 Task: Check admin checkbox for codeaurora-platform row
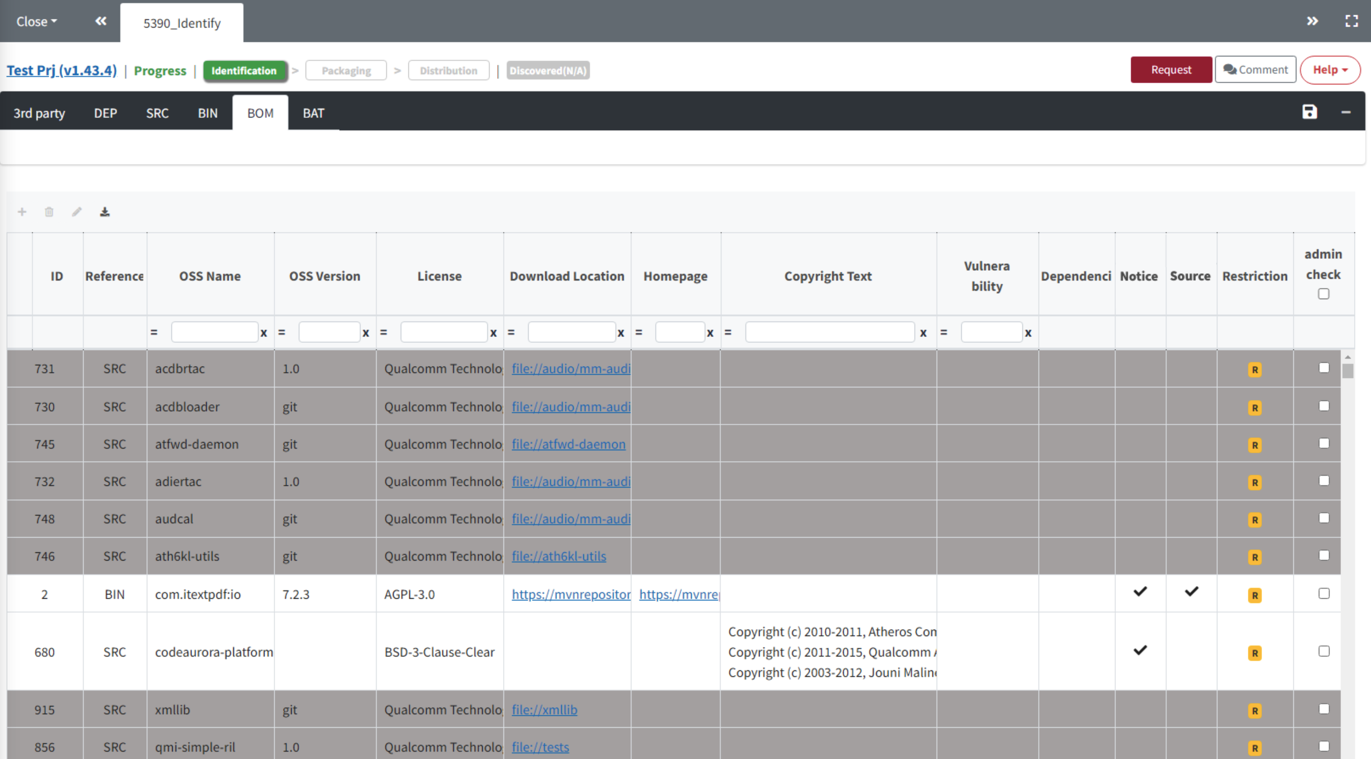point(1324,651)
